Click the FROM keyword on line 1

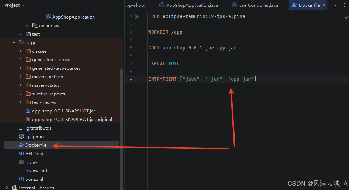pyautogui.click(x=154, y=16)
